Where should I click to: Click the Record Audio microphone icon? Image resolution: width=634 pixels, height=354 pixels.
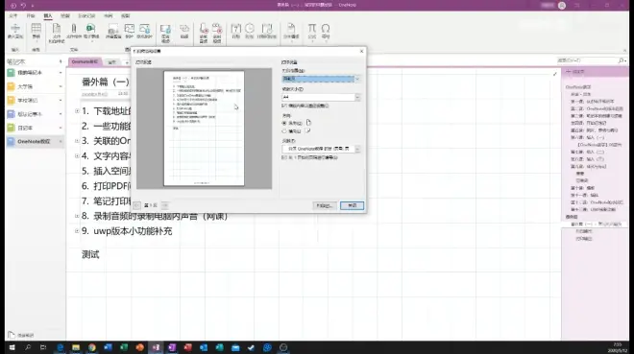tap(204, 33)
